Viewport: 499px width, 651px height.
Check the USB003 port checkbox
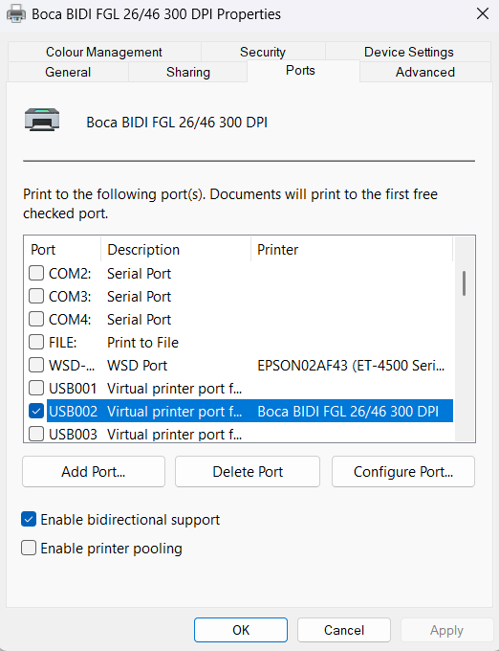(36, 434)
